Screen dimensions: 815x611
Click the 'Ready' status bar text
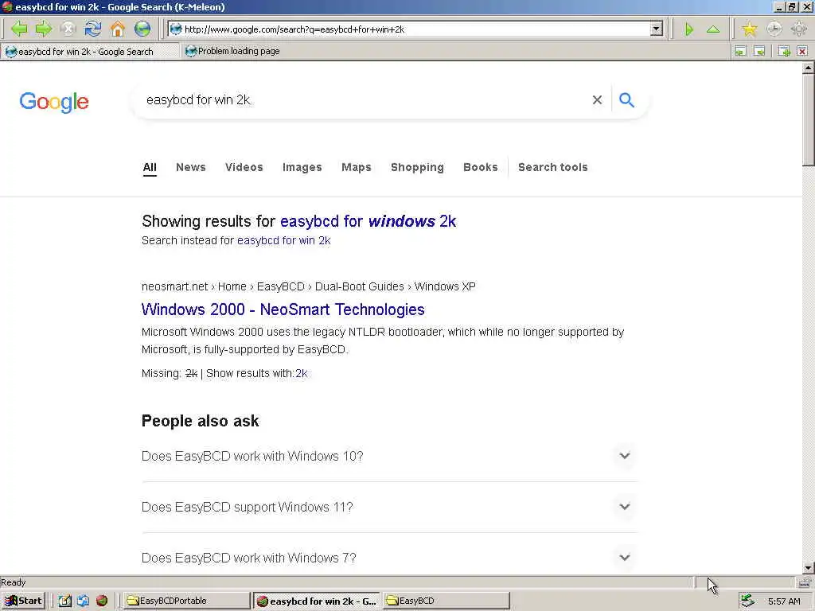pos(14,582)
